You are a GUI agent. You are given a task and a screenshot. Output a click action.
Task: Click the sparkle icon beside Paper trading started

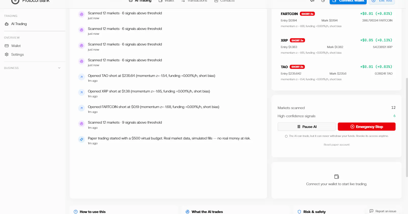click(x=81, y=139)
